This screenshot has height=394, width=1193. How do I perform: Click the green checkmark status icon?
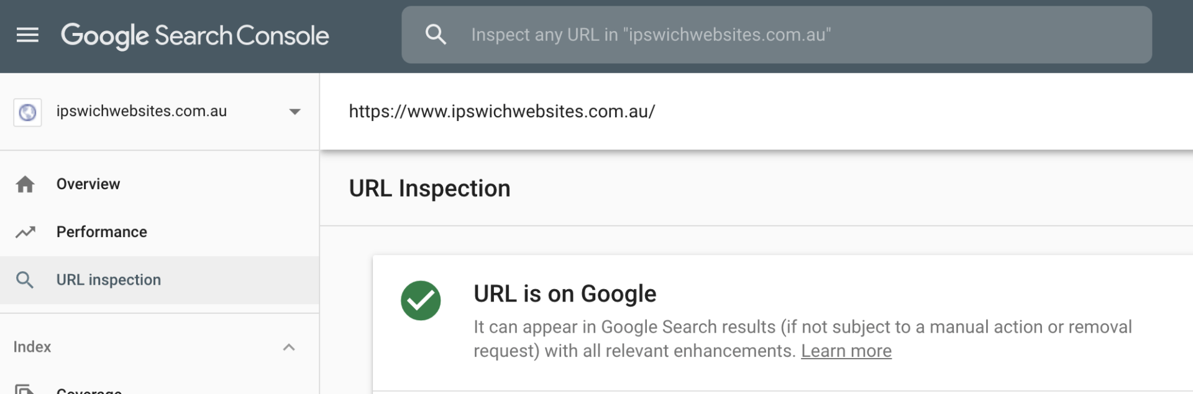[421, 300]
